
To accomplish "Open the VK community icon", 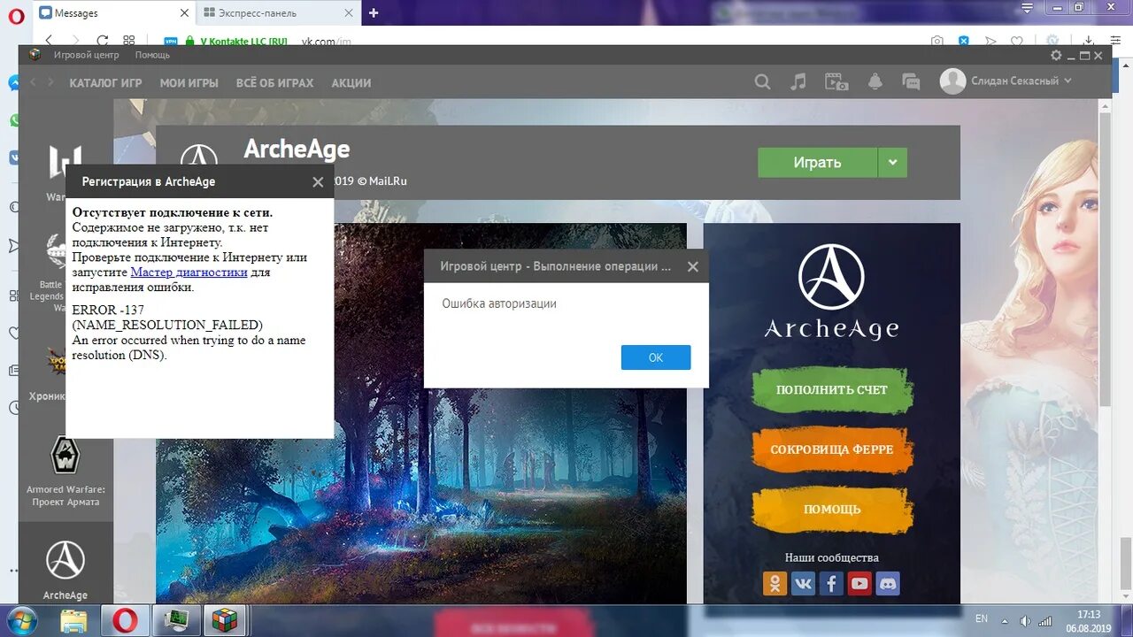I will click(803, 584).
